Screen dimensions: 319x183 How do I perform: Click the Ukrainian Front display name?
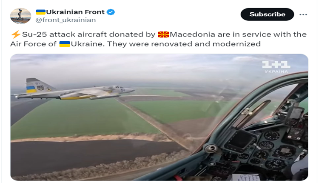(x=75, y=12)
